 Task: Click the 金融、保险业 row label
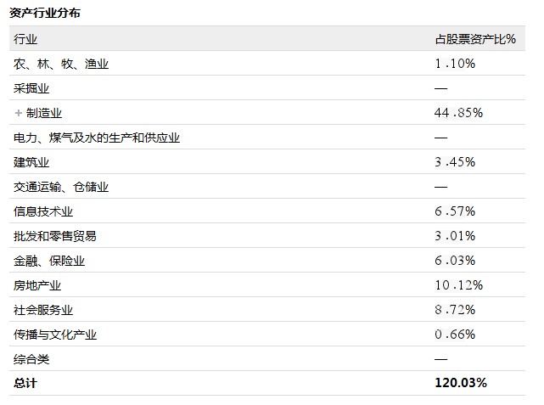point(49,261)
